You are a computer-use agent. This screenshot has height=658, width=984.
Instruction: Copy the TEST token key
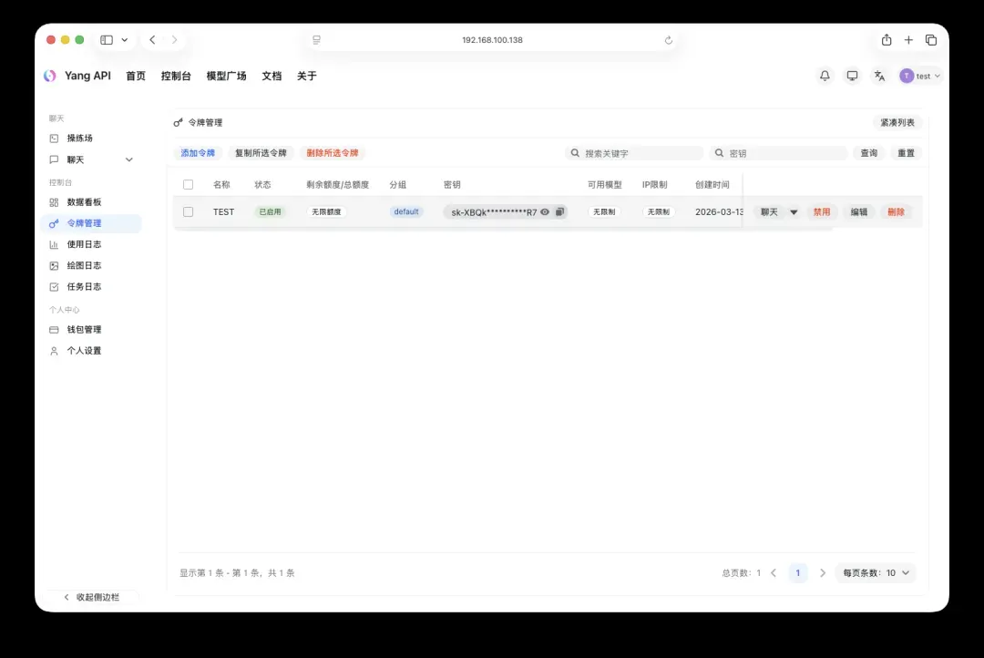(x=559, y=211)
